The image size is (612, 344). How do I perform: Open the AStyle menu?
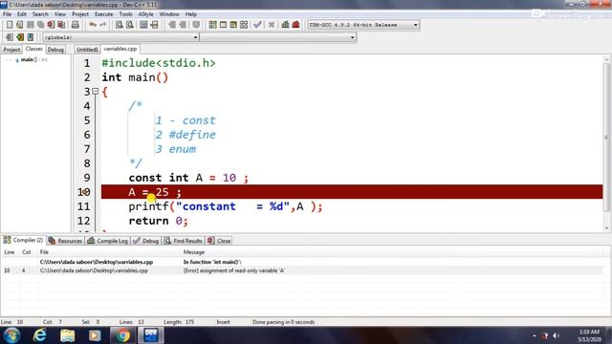tap(145, 14)
